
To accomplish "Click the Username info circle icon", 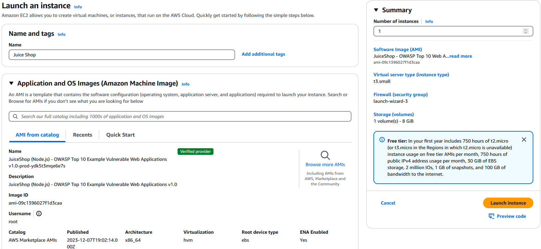I will click(39, 214).
